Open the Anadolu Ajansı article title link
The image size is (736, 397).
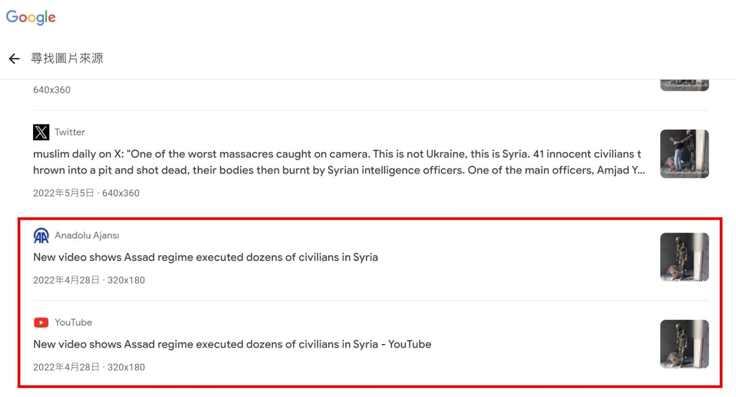(205, 257)
